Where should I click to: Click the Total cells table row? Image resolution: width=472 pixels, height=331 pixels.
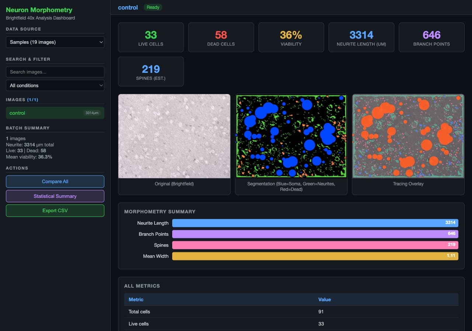point(291,312)
